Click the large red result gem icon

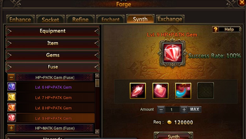click(173, 53)
